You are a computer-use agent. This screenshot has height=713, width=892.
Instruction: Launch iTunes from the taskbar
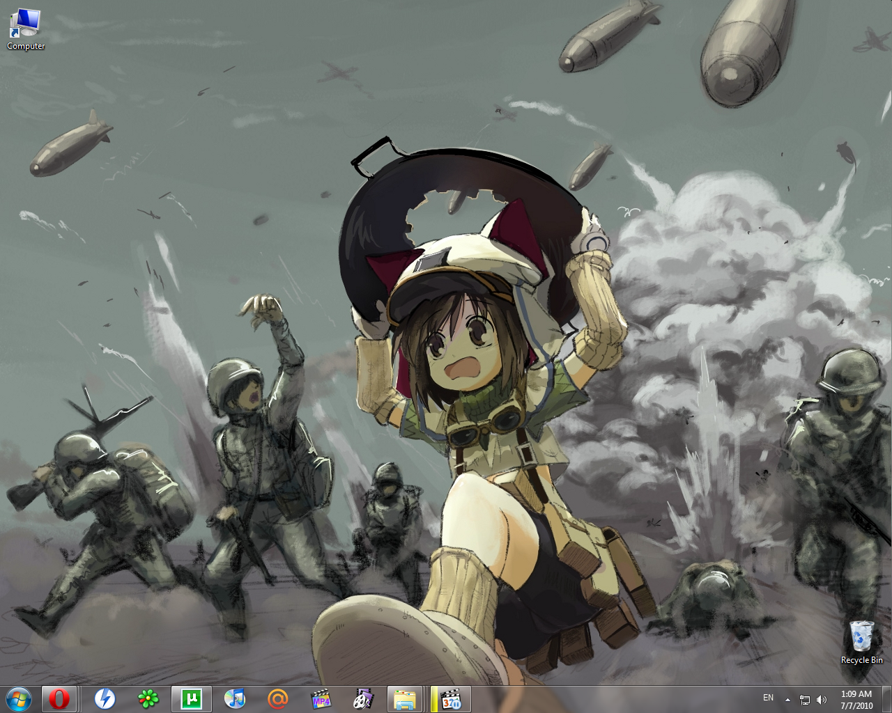pyautogui.click(x=235, y=698)
